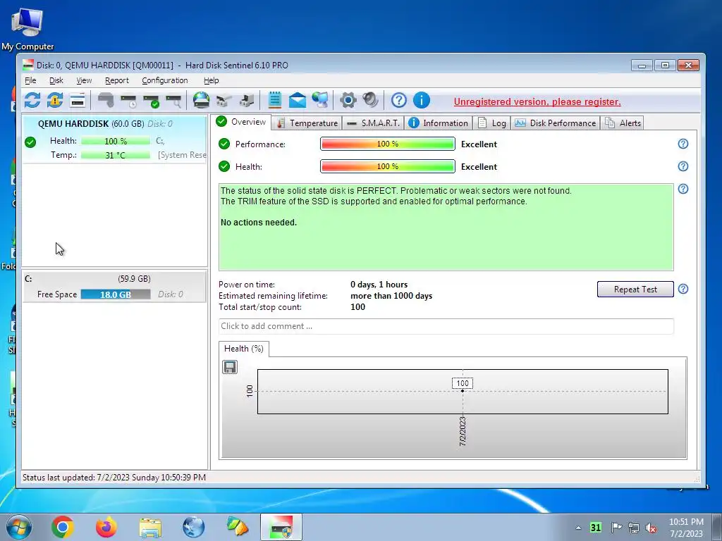
Task: Open the Report menu
Action: tap(117, 80)
